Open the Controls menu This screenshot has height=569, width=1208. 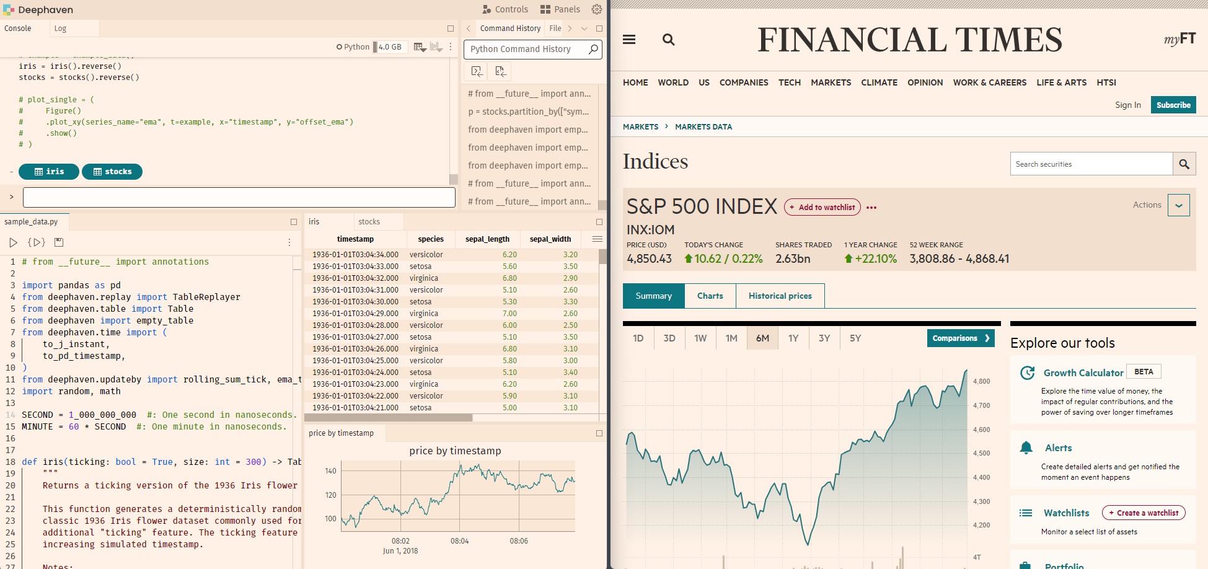point(506,9)
